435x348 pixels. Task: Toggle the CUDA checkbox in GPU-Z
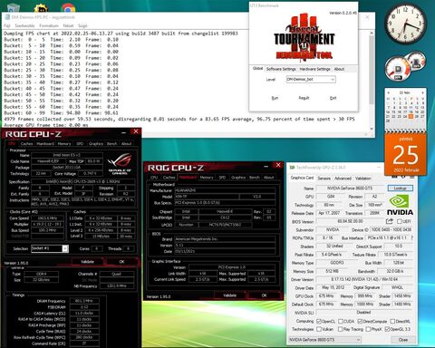point(341,321)
